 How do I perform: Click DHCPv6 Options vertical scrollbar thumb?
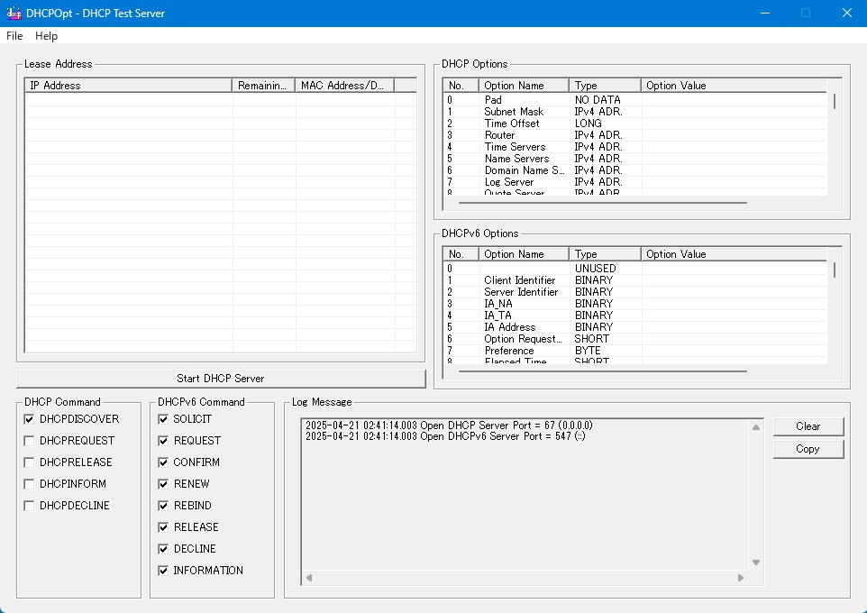[834, 270]
